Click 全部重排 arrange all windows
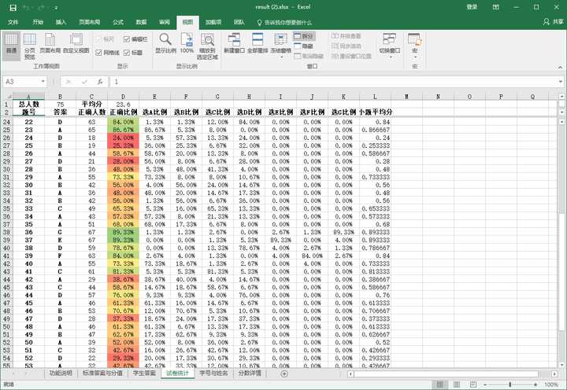Image resolution: width=567 pixels, height=390 pixels. [x=258, y=43]
